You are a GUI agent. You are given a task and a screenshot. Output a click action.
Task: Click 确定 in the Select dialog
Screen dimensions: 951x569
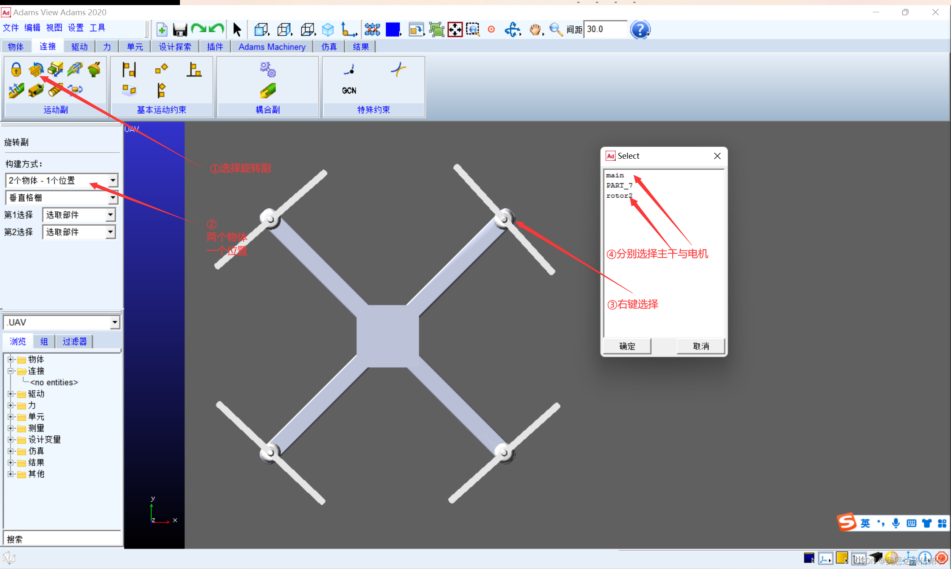point(627,346)
